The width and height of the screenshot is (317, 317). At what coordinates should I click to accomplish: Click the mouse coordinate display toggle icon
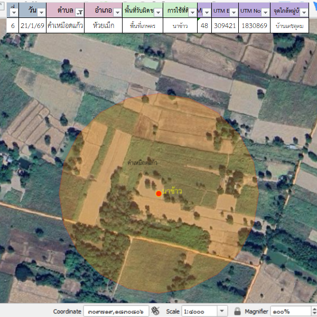[155, 311]
